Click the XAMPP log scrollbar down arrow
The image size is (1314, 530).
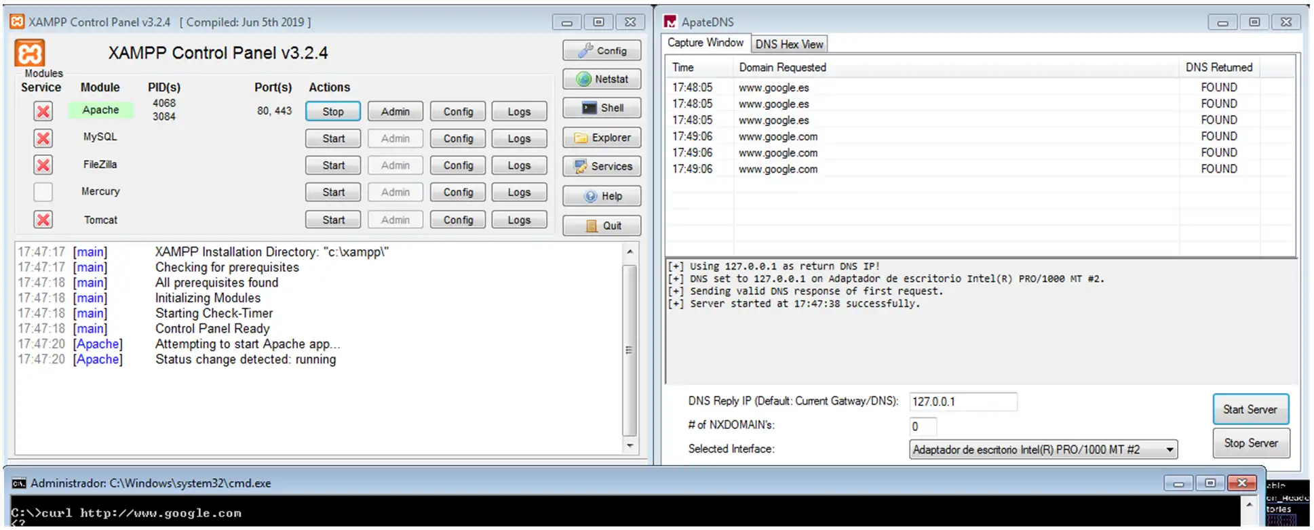pyautogui.click(x=630, y=445)
